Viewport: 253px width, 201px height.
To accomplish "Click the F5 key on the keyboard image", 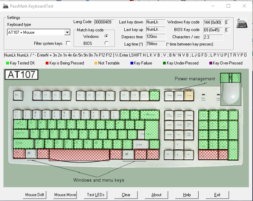I will point(81,96).
